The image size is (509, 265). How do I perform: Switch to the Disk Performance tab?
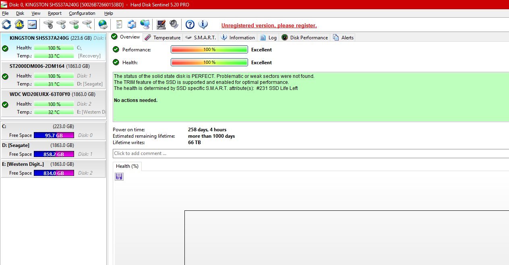pyautogui.click(x=305, y=37)
